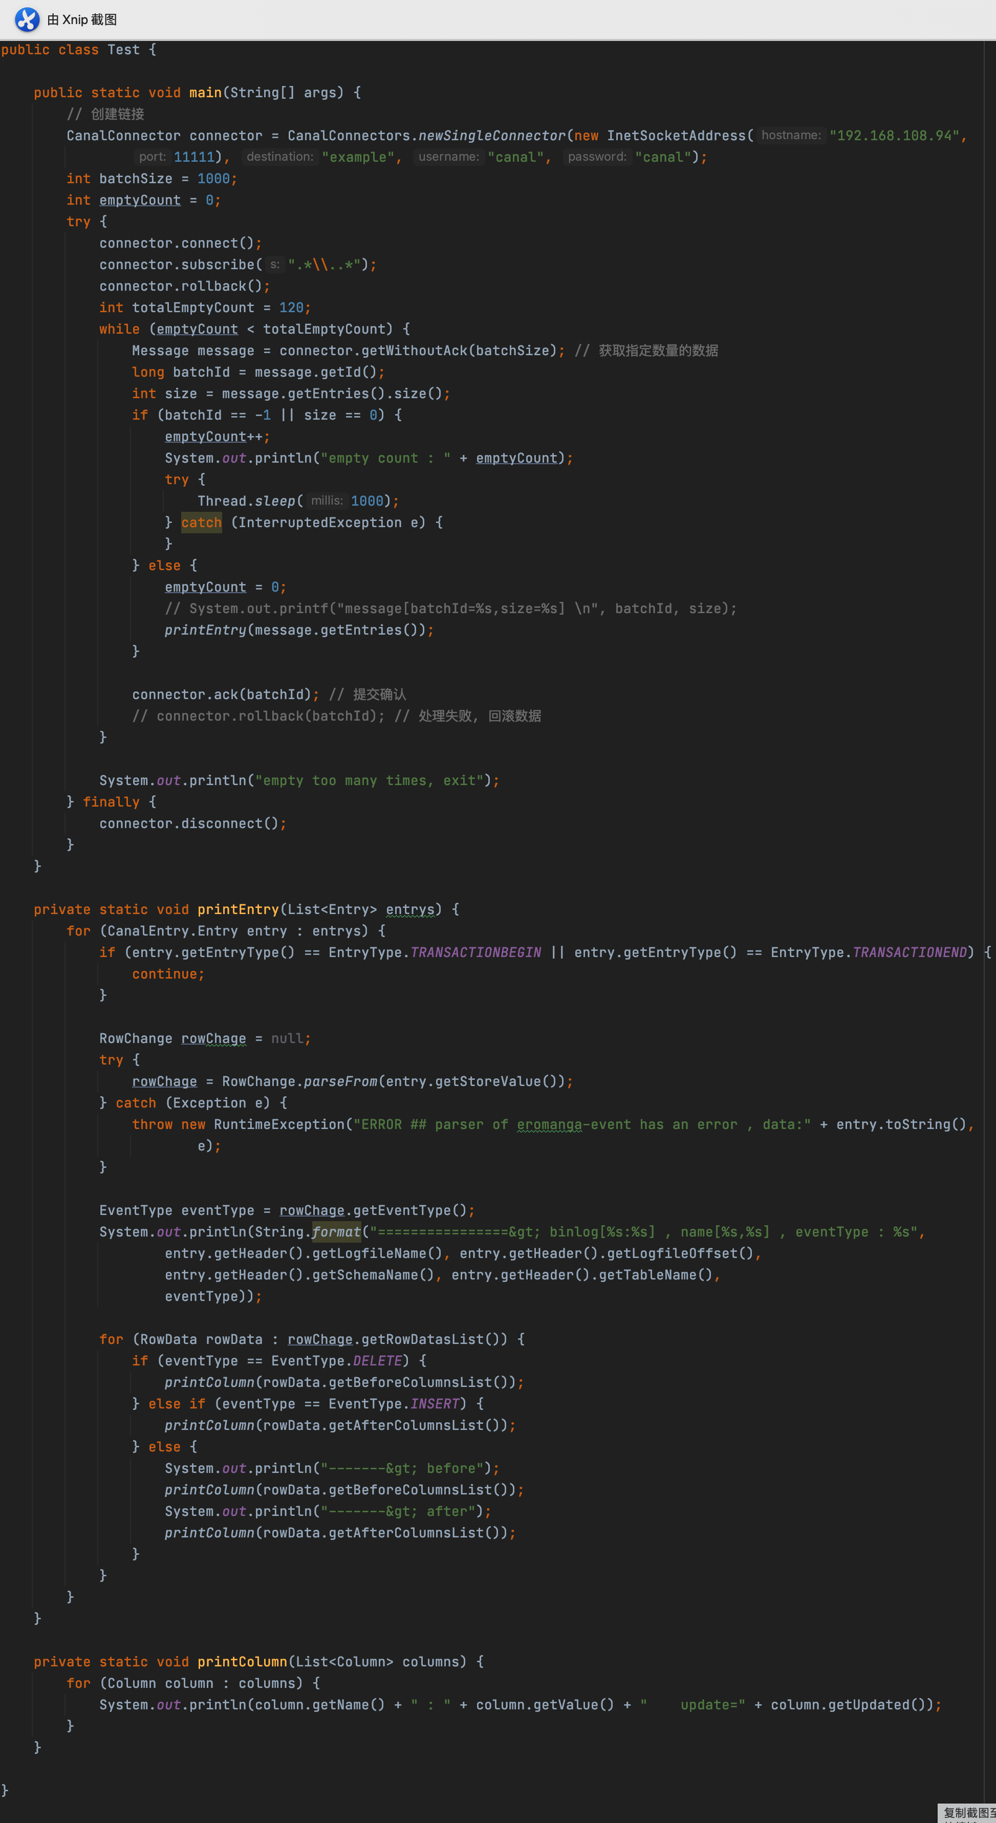The image size is (996, 1823).
Task: Click the highlighted 'format' method call
Action: (336, 1232)
